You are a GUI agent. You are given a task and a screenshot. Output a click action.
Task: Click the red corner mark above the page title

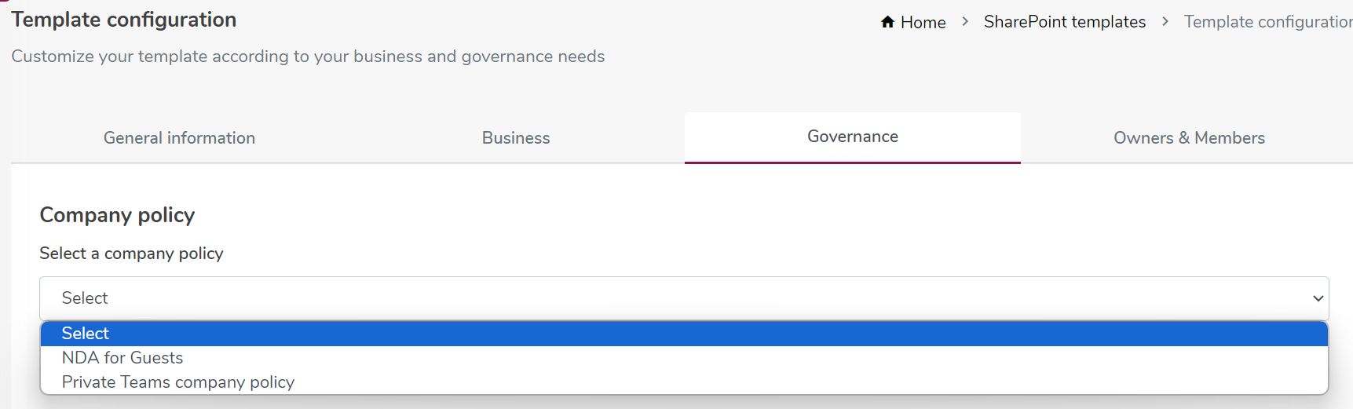(x=3, y=2)
